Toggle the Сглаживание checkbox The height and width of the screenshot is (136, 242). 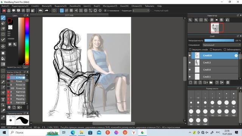click(x=105, y=11)
